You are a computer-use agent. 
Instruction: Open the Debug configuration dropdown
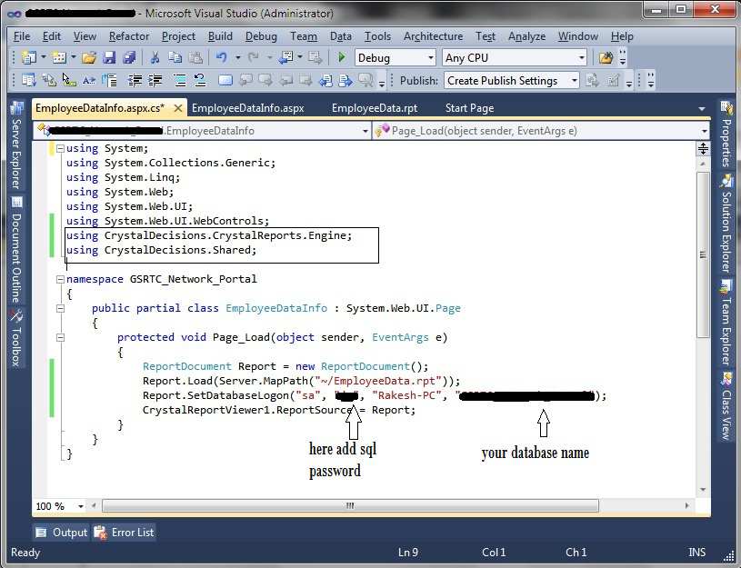coord(430,58)
